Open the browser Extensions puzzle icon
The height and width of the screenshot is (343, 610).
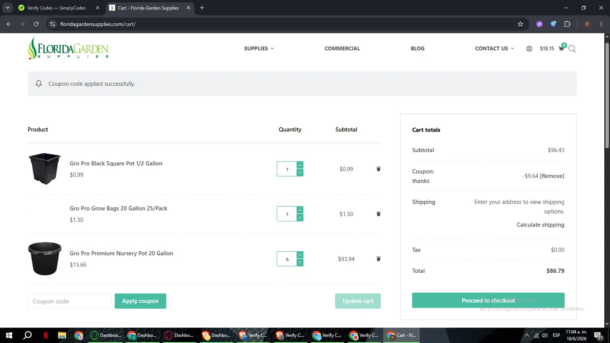pyautogui.click(x=567, y=24)
